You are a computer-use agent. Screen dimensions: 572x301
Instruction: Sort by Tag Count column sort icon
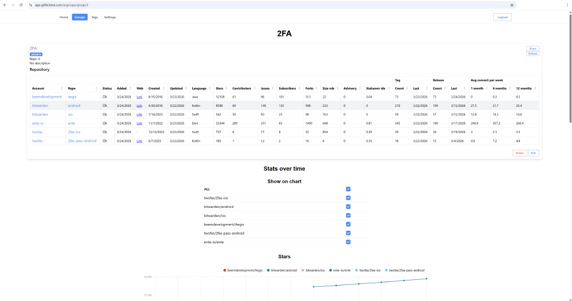407,88
